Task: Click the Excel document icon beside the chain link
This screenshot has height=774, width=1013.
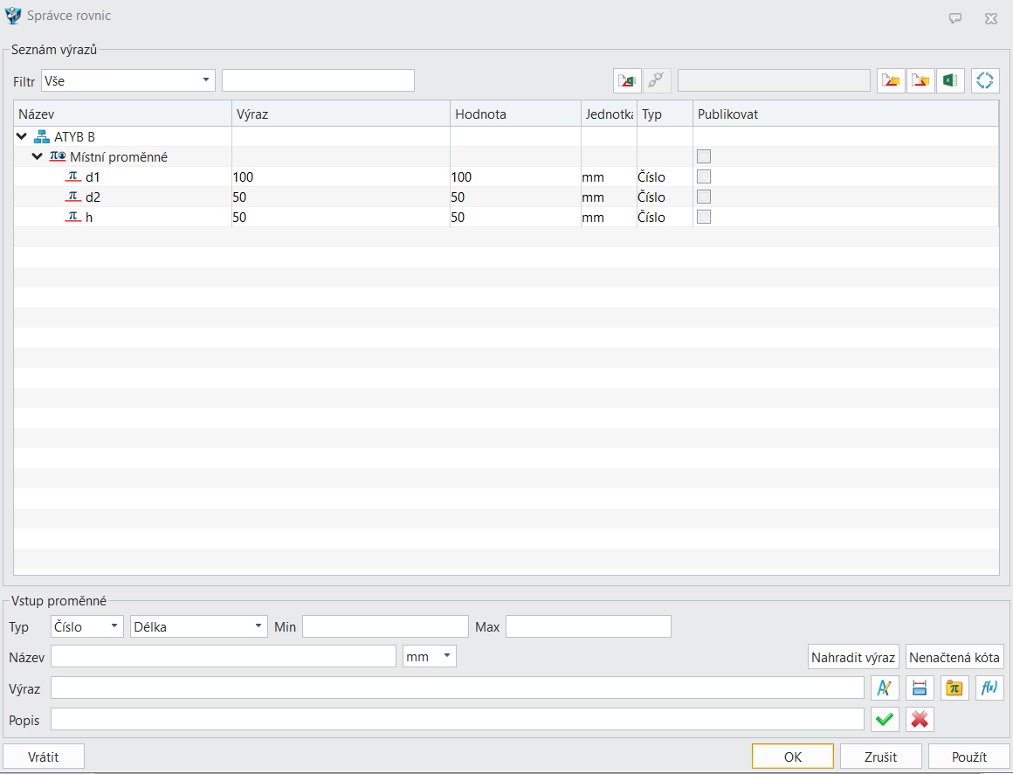Action: 627,80
